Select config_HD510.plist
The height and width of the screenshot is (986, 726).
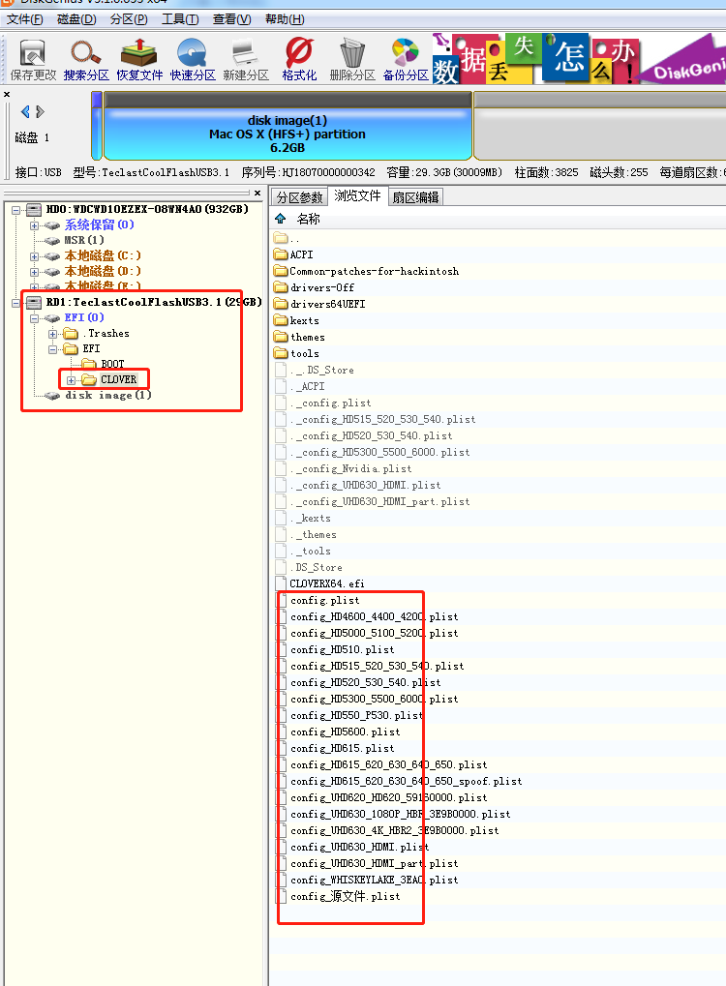[x=343, y=649]
